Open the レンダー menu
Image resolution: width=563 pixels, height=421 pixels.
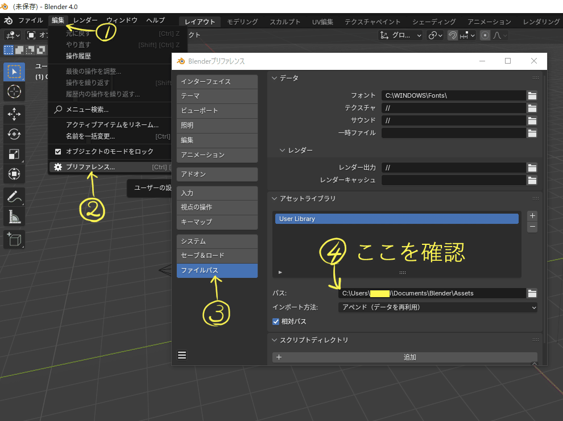[x=85, y=20]
